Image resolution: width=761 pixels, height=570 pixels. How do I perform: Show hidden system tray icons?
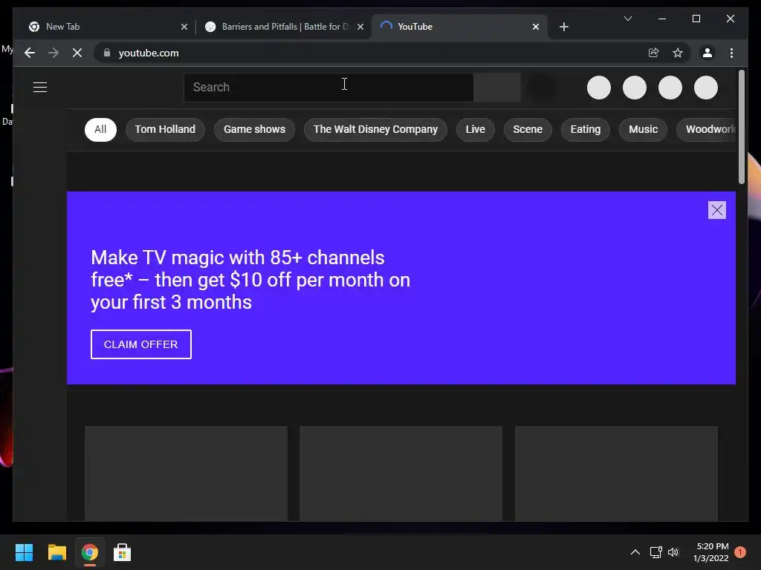tap(635, 552)
